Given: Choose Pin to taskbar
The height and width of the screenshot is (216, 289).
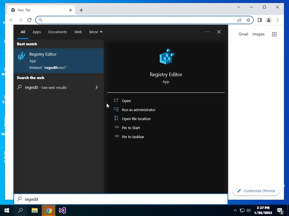Looking at the screenshot, I should pyautogui.click(x=133, y=137).
